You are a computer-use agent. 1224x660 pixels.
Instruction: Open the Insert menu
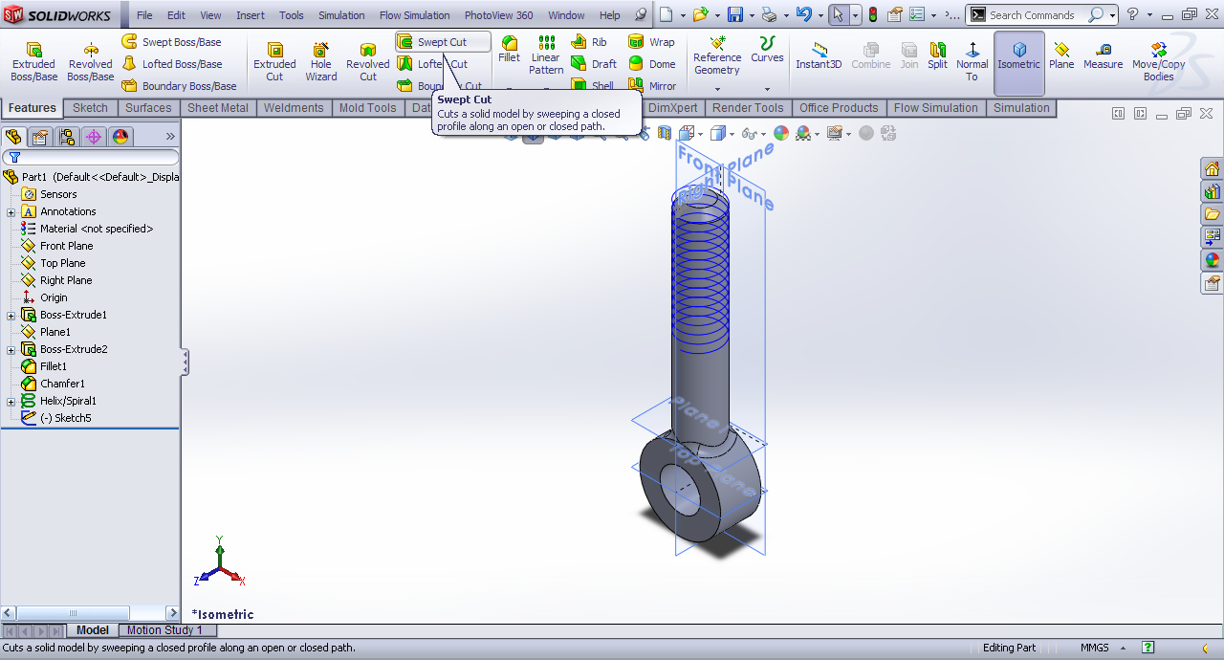coord(251,15)
